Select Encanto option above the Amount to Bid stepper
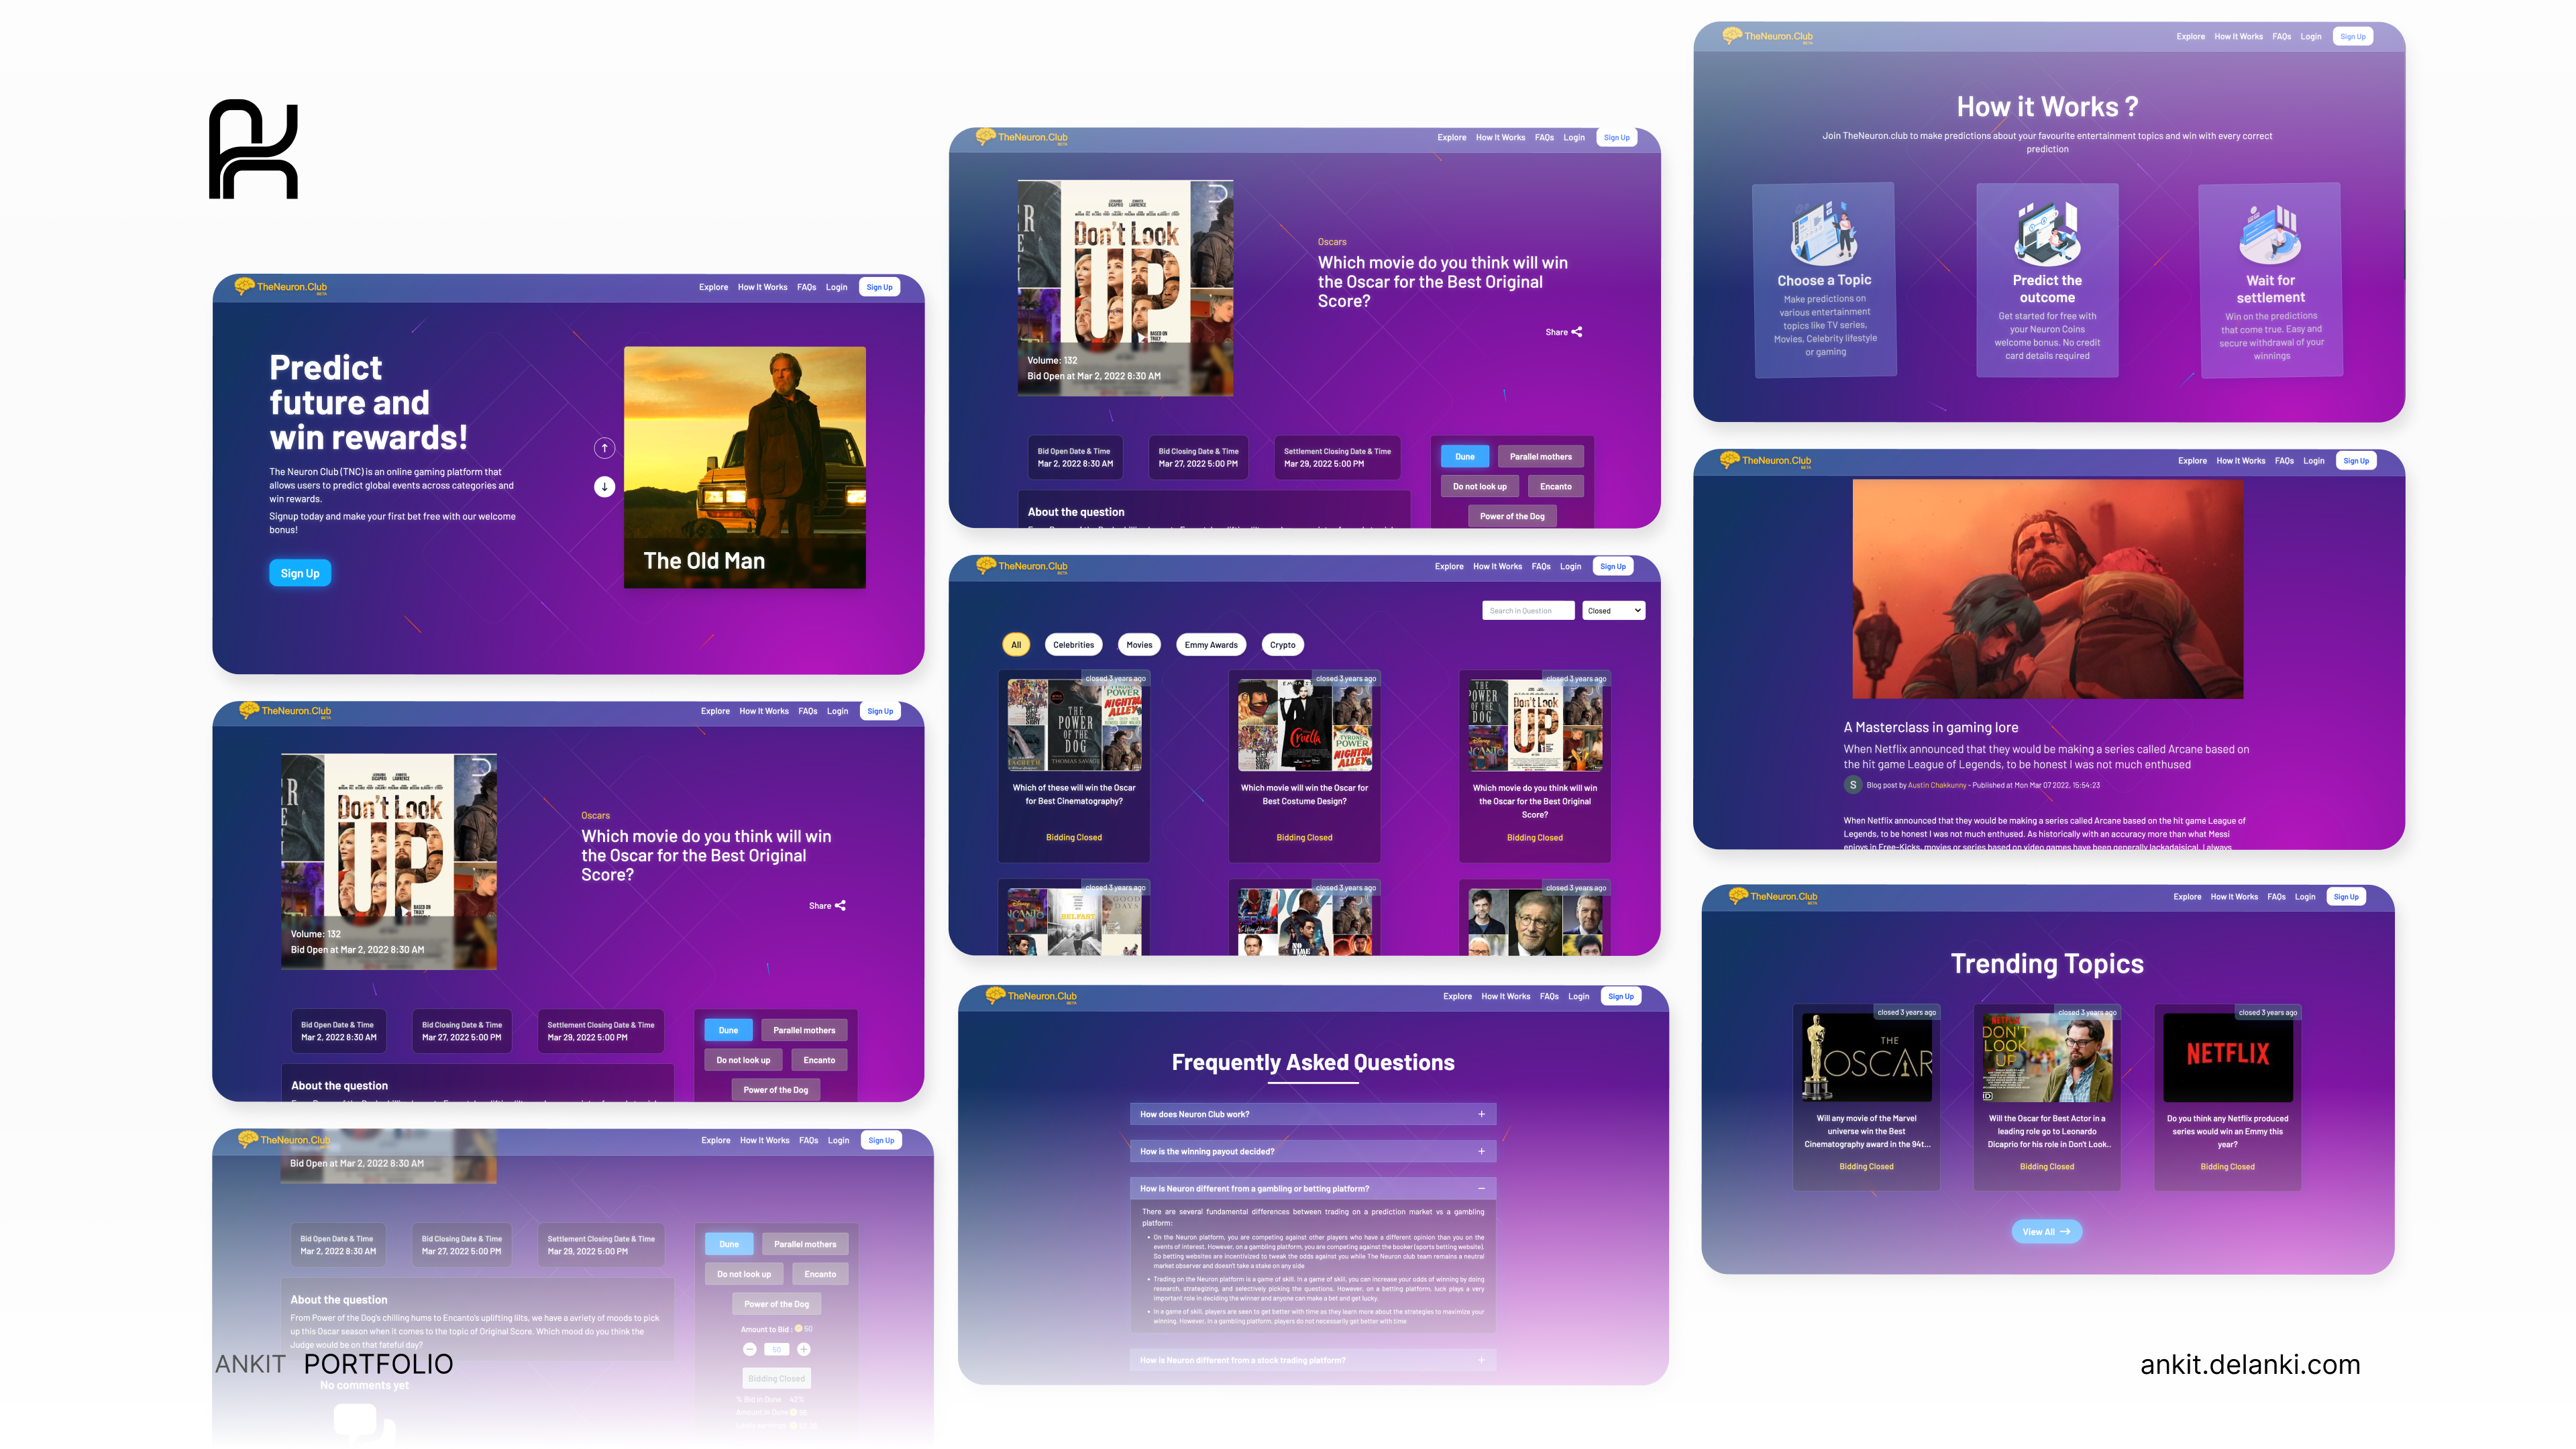The width and height of the screenshot is (2576, 1449). coord(820,1274)
